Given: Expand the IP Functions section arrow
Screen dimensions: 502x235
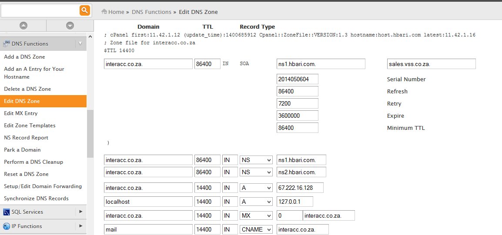Looking at the screenshot, I should point(80,226).
